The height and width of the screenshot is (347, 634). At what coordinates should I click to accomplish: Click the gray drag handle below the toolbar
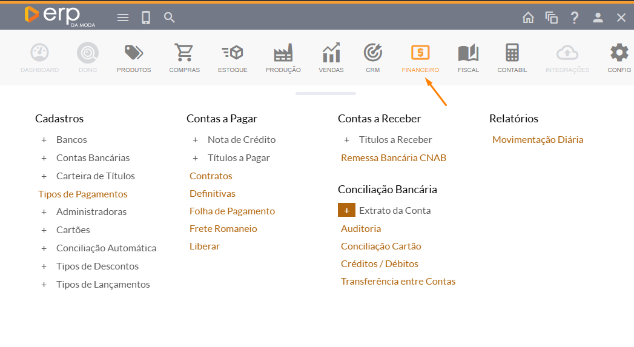point(326,93)
